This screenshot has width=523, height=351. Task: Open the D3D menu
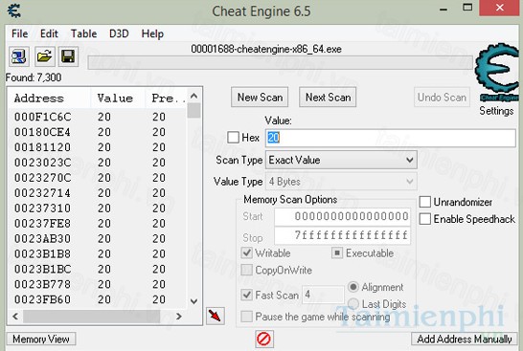(119, 33)
